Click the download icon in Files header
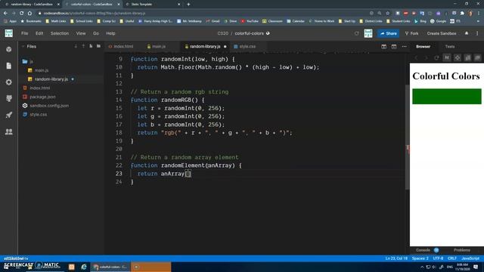This screenshot has height=272, width=484. point(76,46)
